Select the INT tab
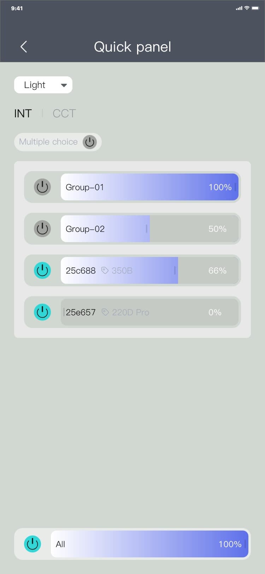Screen dimensions: 265x574 [x=23, y=113]
